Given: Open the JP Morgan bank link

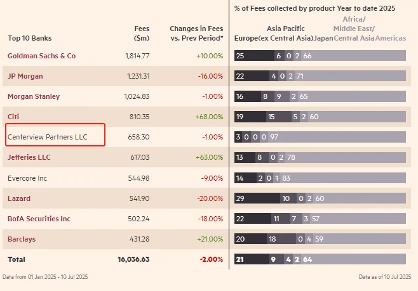Looking at the screenshot, I should (x=25, y=76).
